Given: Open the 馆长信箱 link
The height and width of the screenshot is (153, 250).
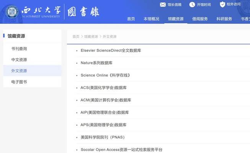Looking at the screenshot, I should pos(175,5).
